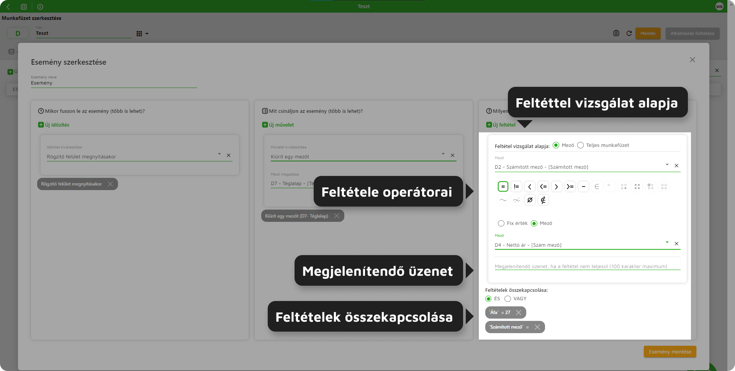This screenshot has width=735, height=371.
Task: Clear the D4 - Nettó ár field
Action: point(676,244)
